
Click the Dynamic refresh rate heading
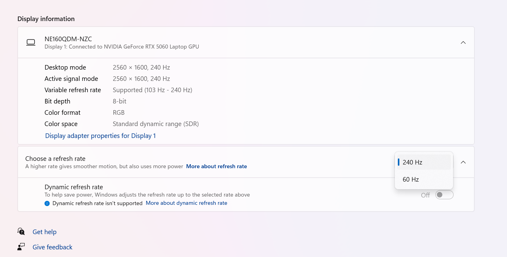(74, 187)
